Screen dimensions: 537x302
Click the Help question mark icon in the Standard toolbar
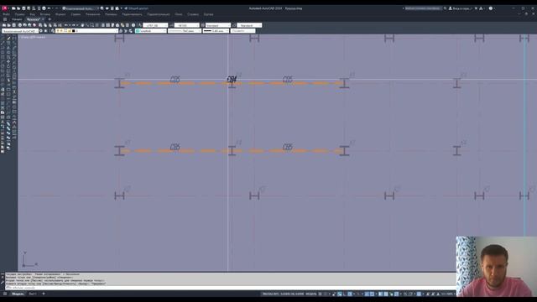click(x=133, y=25)
